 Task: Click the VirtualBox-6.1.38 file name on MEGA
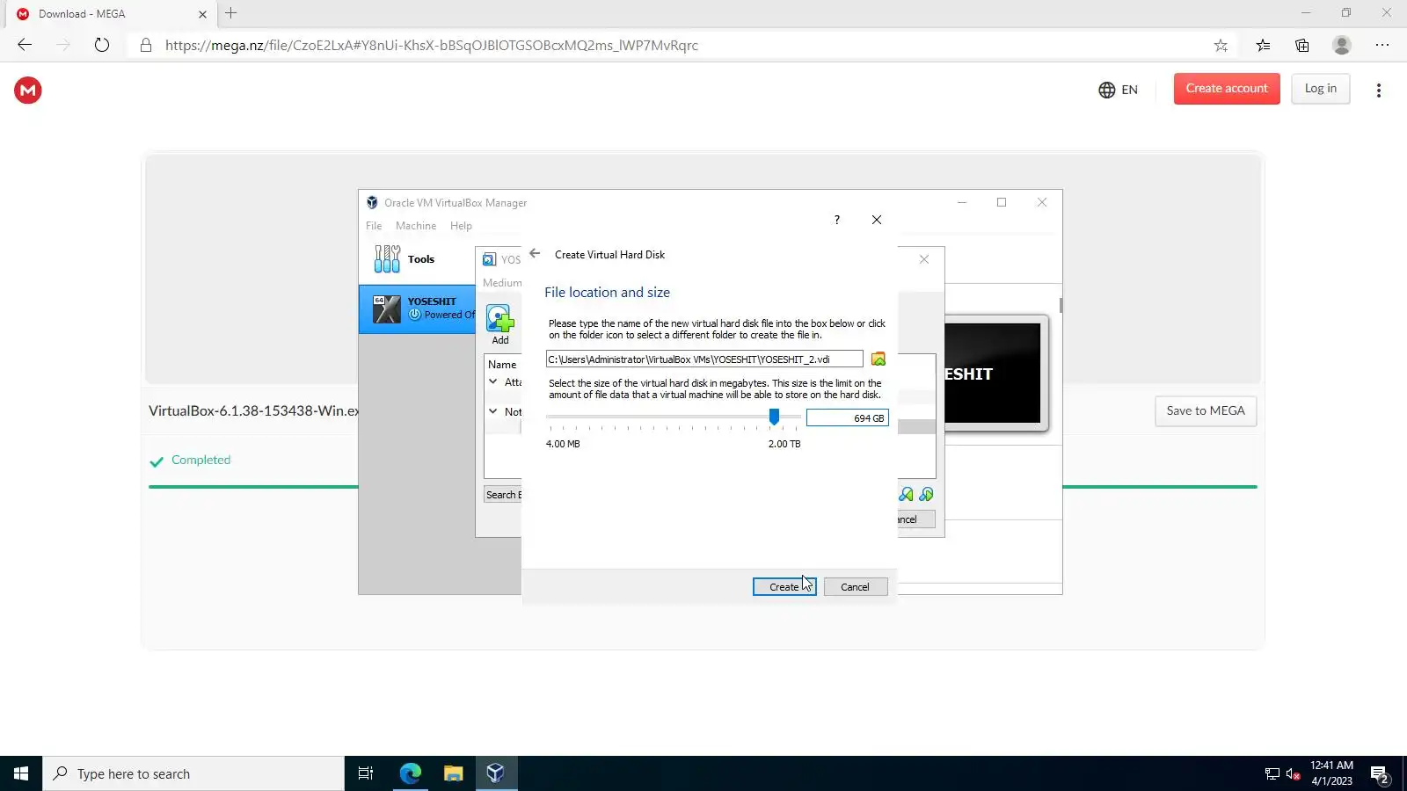(254, 410)
